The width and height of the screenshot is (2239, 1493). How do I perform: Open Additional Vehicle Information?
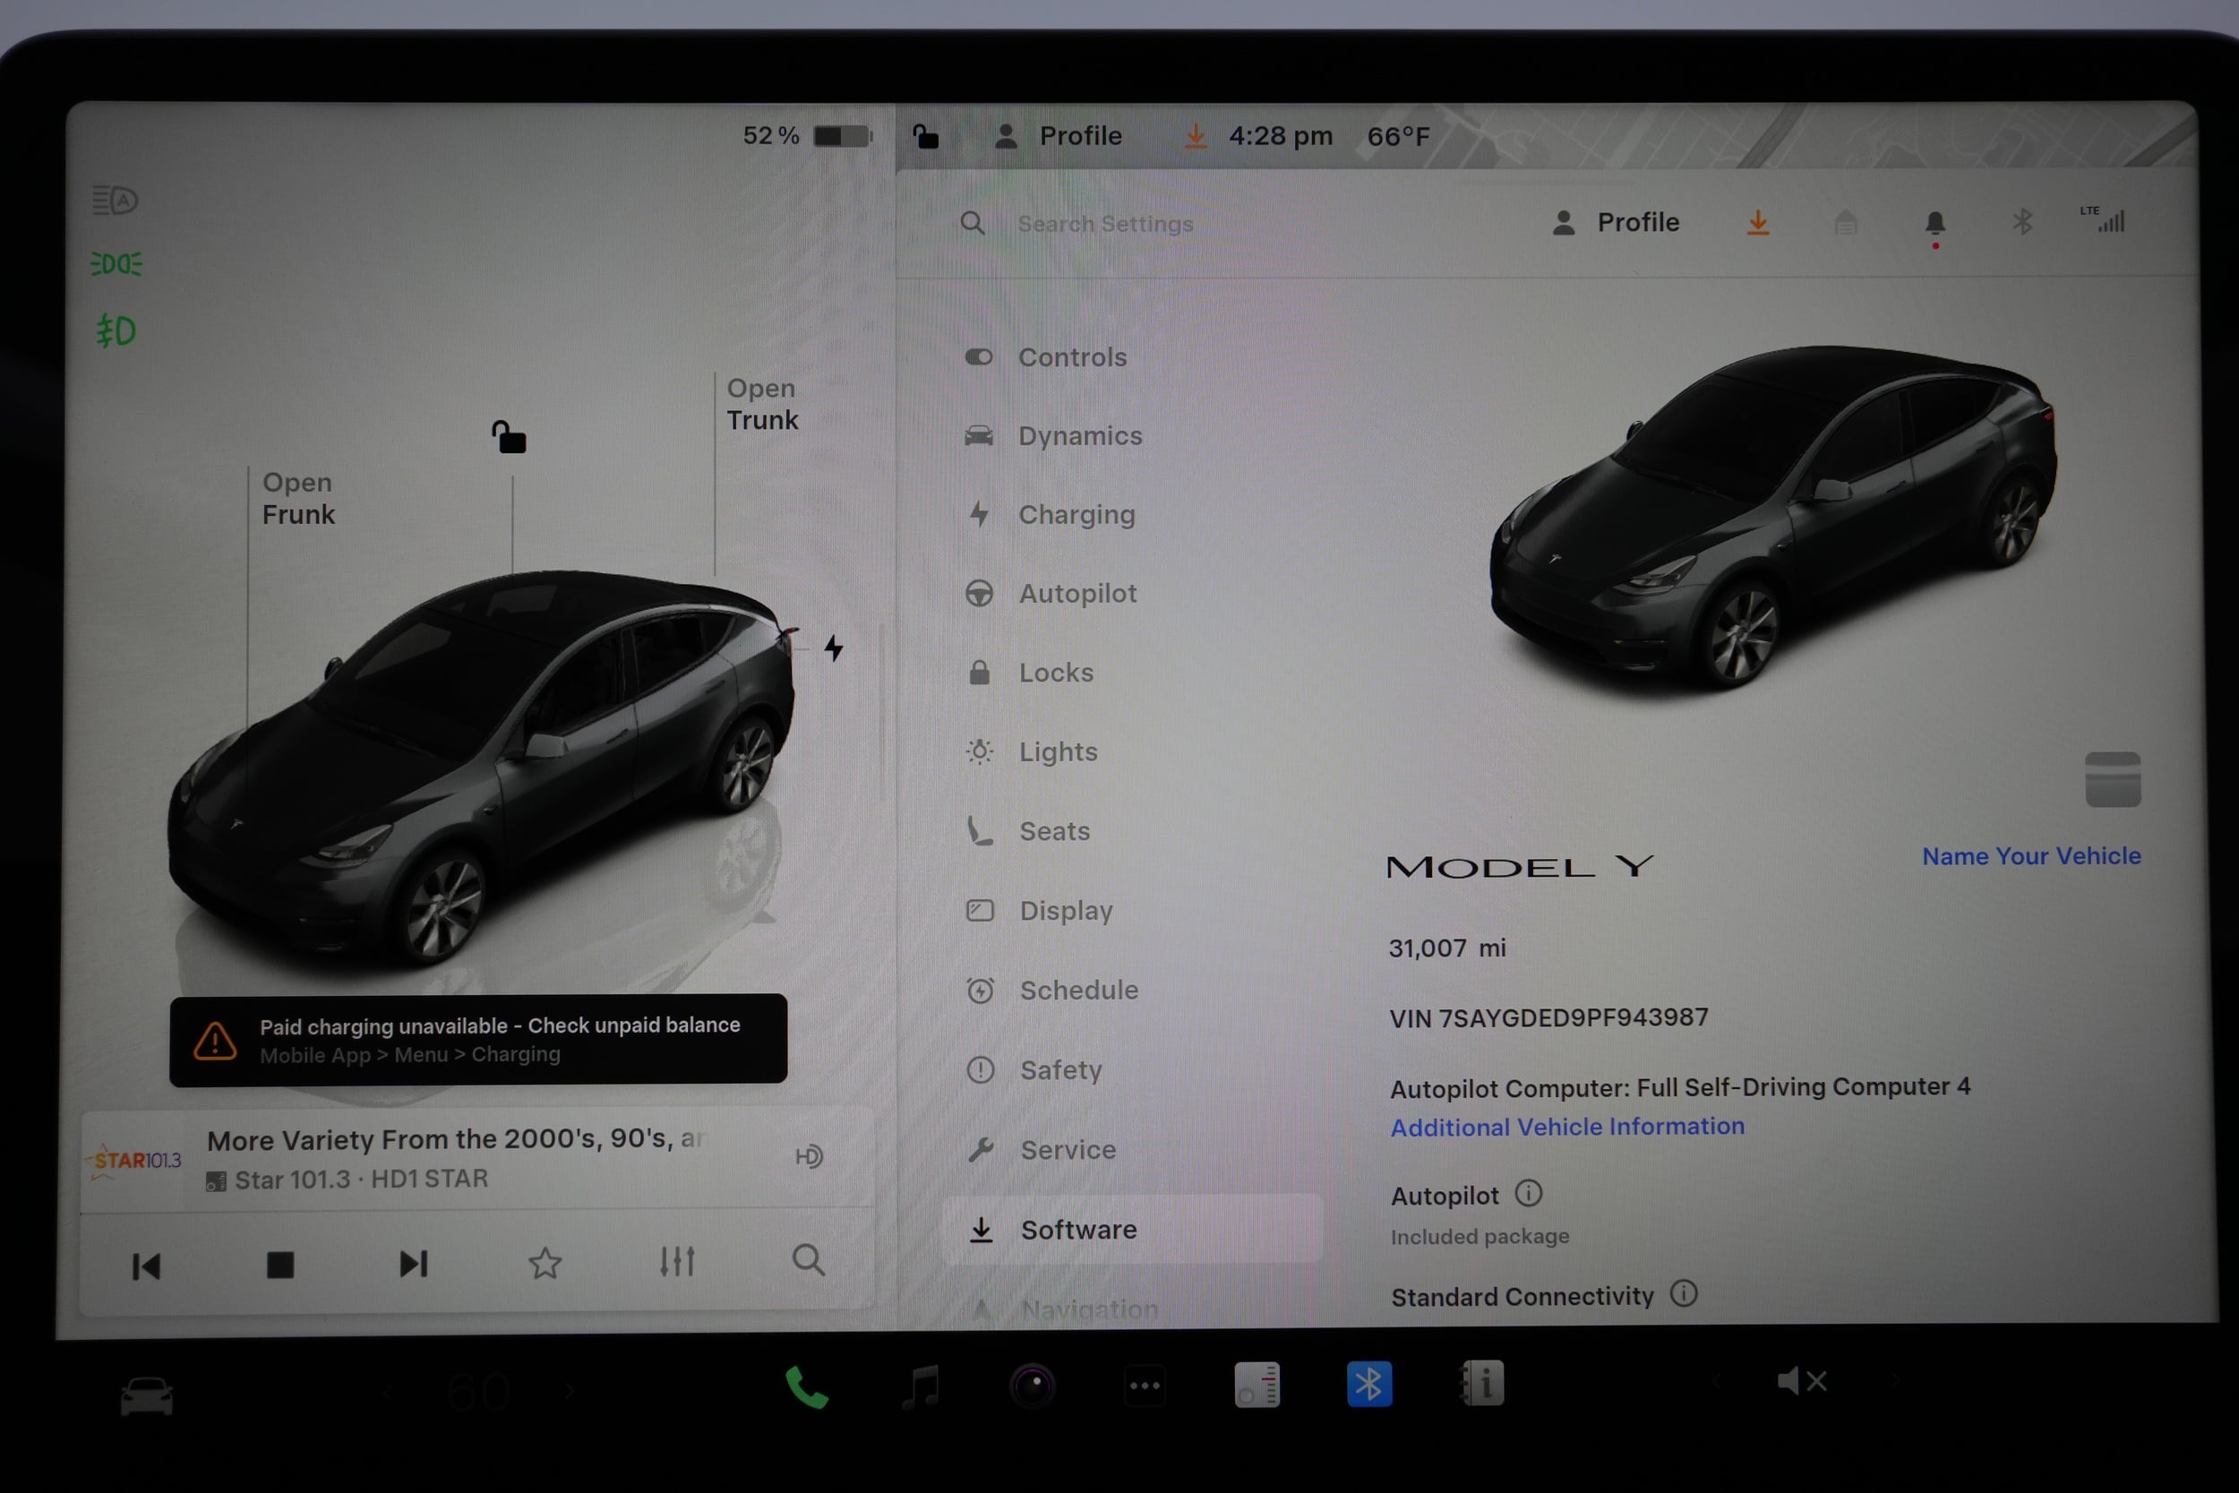(1567, 1127)
